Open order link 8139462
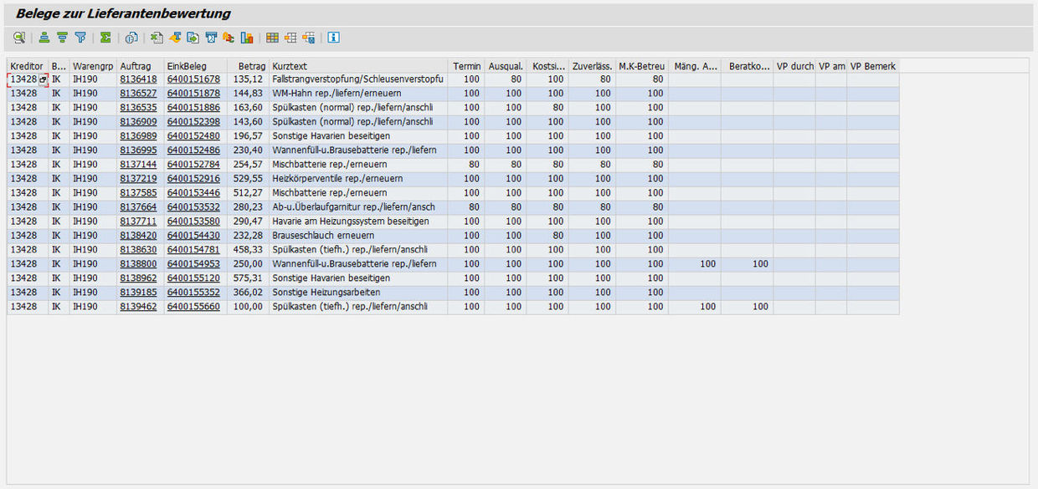 [x=138, y=307]
